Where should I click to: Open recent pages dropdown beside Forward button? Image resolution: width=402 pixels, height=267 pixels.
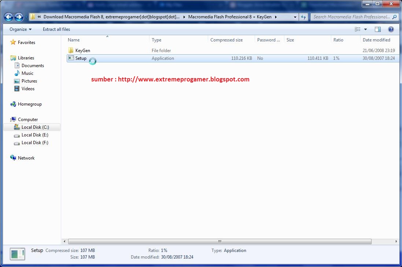click(26, 17)
